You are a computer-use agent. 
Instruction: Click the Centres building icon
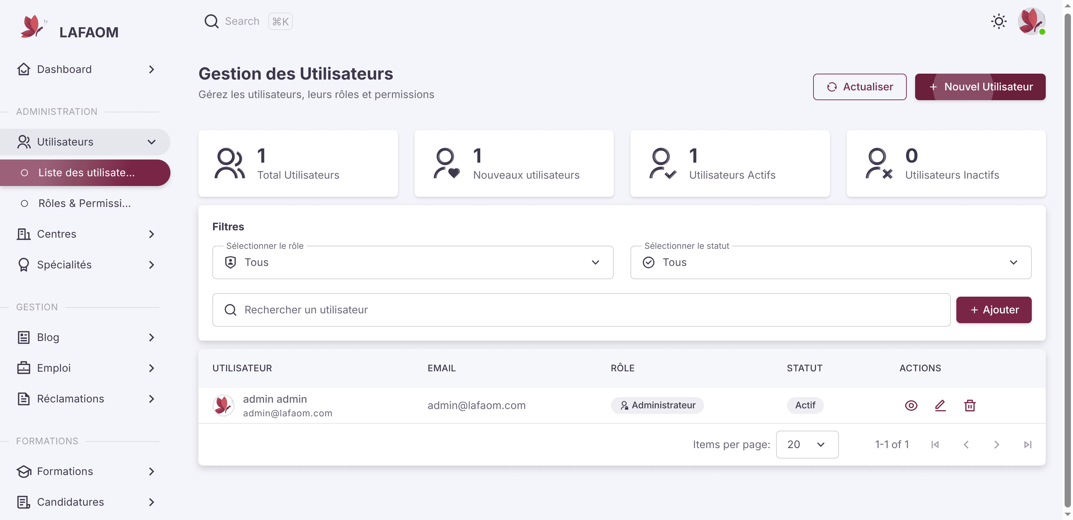point(24,235)
